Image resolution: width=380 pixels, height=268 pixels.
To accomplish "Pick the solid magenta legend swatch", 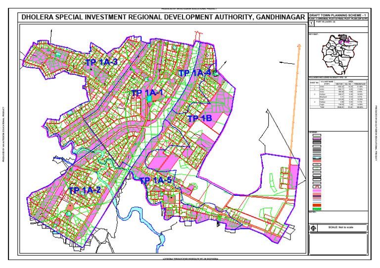I will [317, 190].
